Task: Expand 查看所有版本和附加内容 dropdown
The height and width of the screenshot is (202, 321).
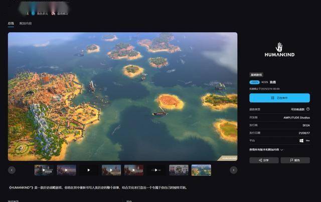Action: (266, 149)
